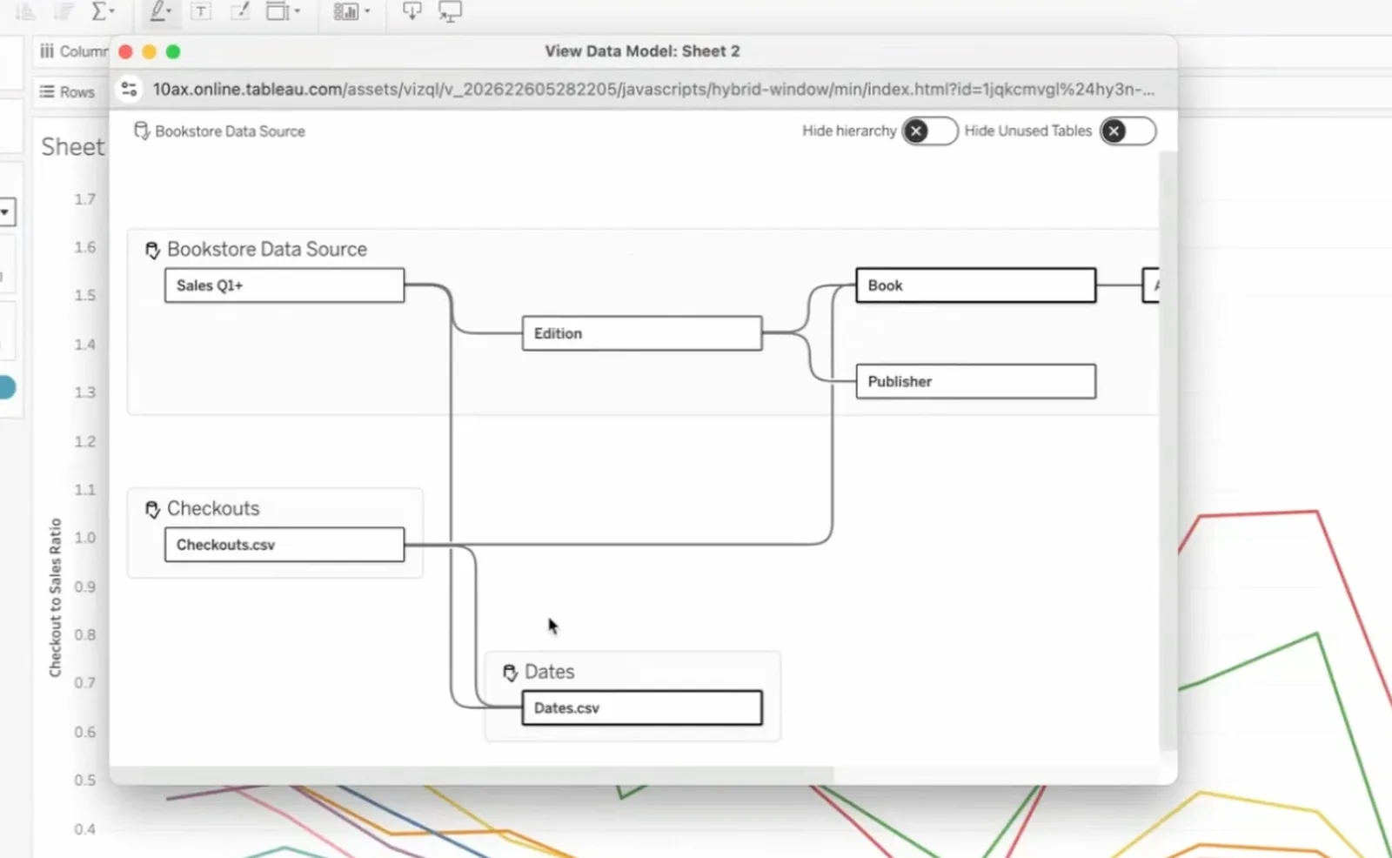Open the Show/Hide Cards dropdown in toolbar
Screen dimensions: 1392x858
(x=351, y=11)
